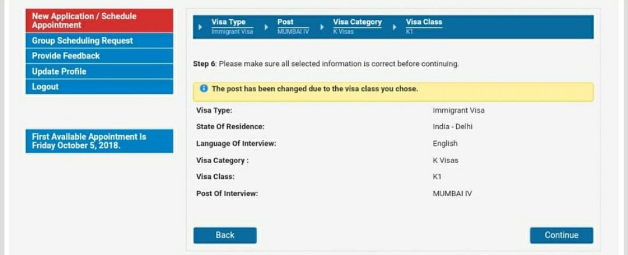Click arrow icon before Post breadcrumb
This screenshot has width=628, height=255.
[267, 27]
